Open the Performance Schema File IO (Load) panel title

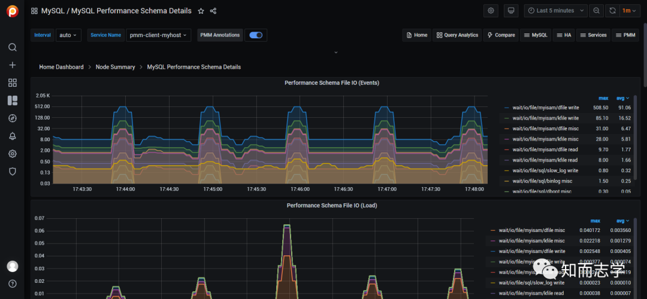tap(332, 205)
